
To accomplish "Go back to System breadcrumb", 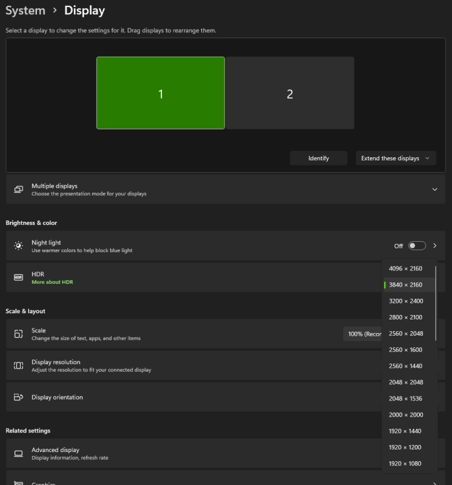I will pyautogui.click(x=25, y=10).
